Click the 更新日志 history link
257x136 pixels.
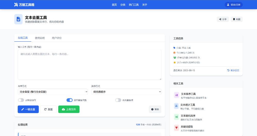[x=233, y=70]
